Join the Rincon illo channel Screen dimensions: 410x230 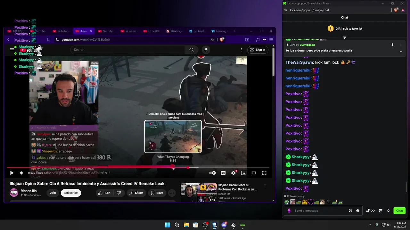point(53,193)
